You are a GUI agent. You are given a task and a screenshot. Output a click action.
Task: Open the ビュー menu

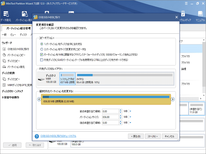tap(13, 35)
